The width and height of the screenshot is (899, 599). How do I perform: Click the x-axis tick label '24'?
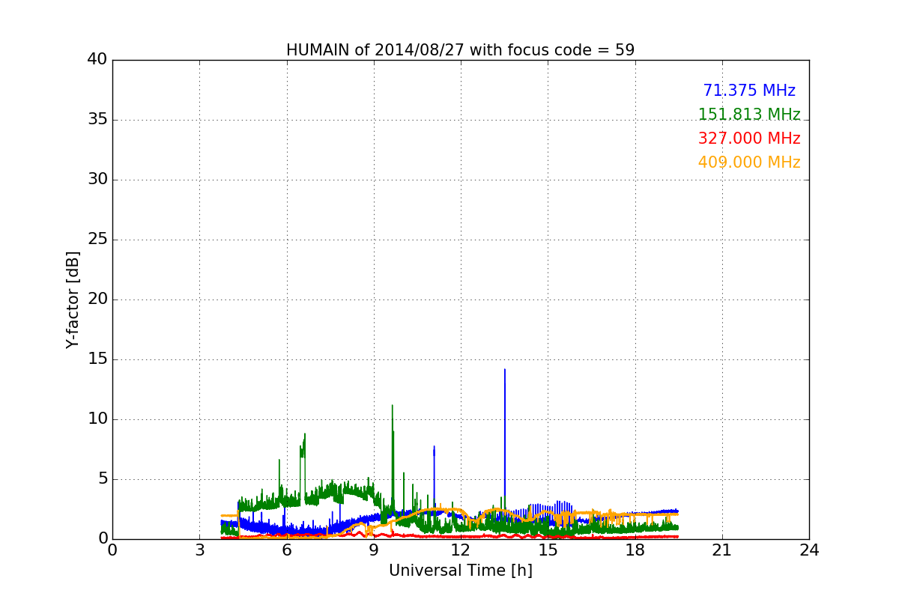pos(809,550)
